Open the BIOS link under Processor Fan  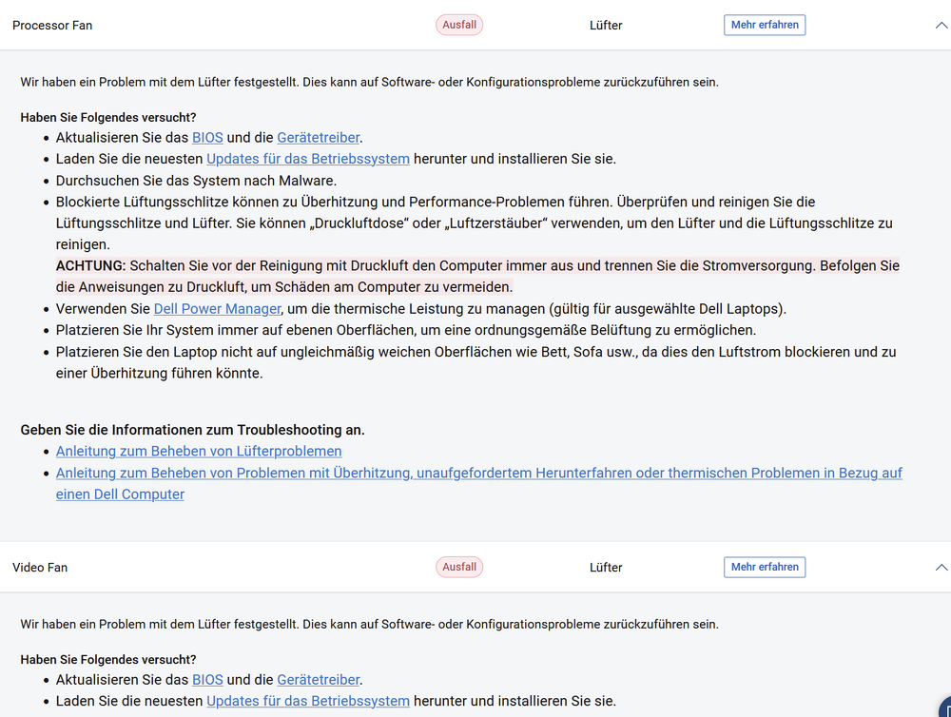point(207,138)
